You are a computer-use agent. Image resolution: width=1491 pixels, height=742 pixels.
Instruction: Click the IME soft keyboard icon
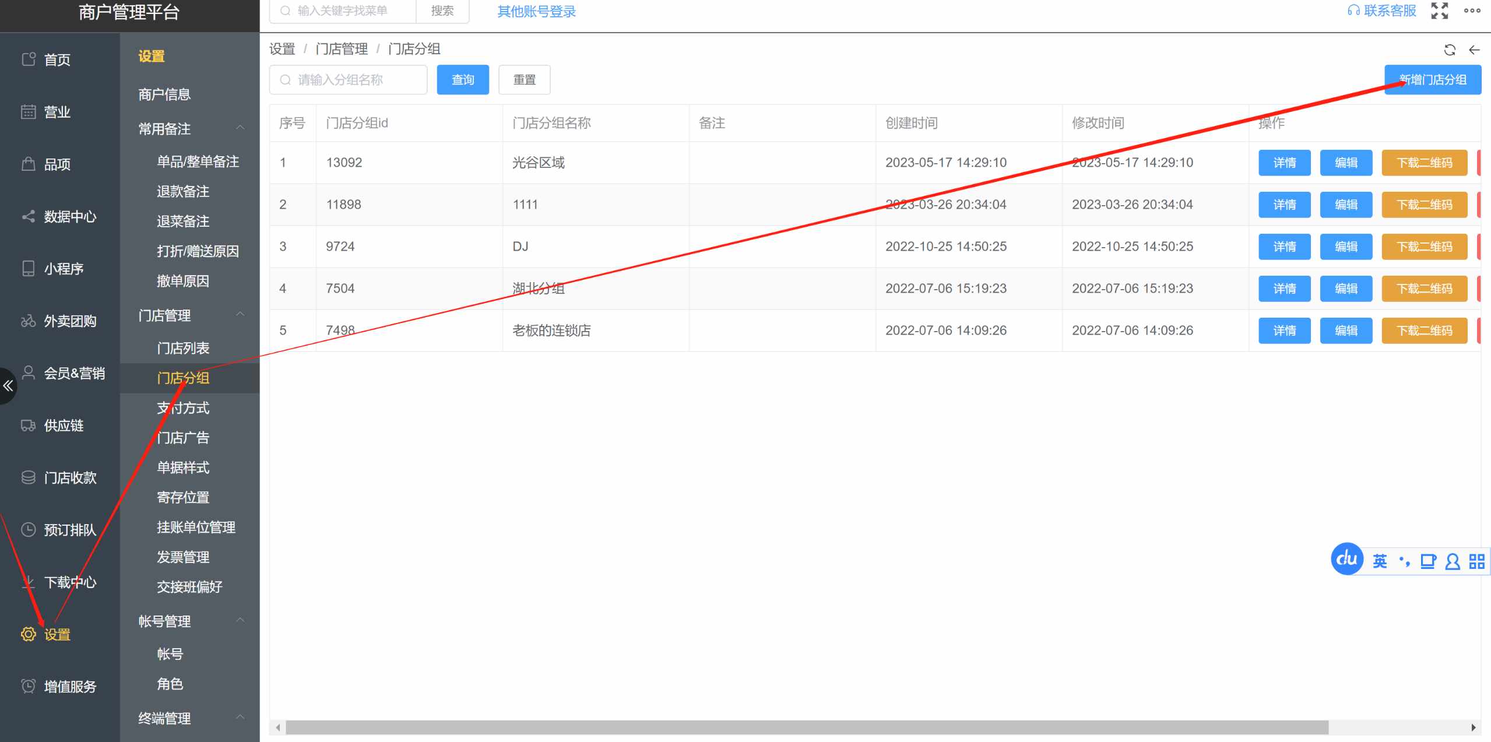point(1428,561)
